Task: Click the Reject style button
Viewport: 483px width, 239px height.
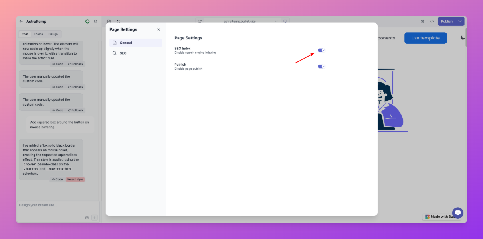Action: click(75, 179)
